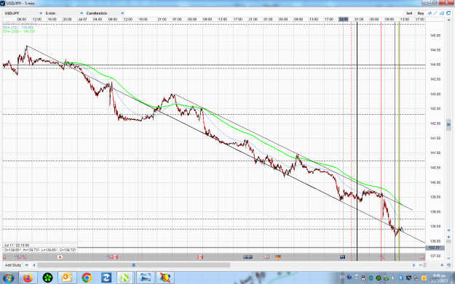Click the price axis right-side blue marker
Image resolution: width=455 pixels, height=284 pixels.
pos(448,125)
